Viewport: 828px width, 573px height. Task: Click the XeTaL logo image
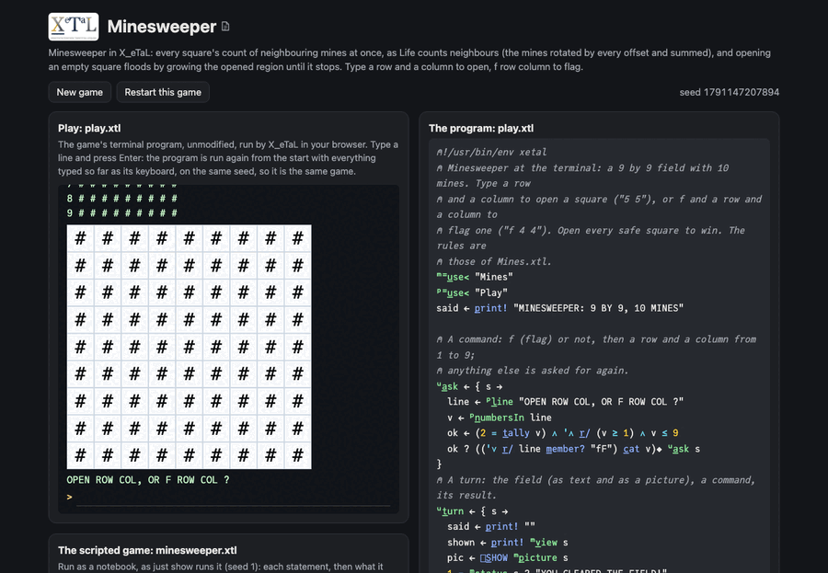coord(74,27)
